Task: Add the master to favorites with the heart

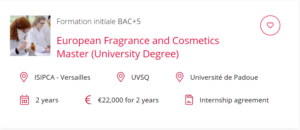Action: (270, 25)
